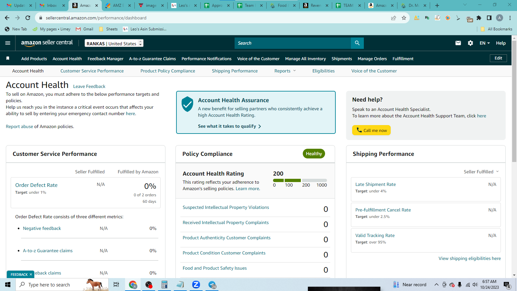Viewport: 517px width, 291px height.
Task: Open the Windows notification center icon
Action: click(507, 285)
